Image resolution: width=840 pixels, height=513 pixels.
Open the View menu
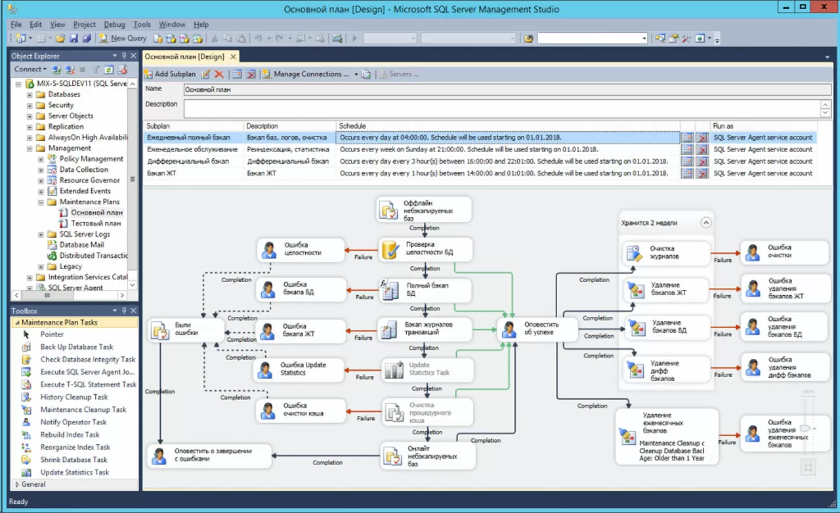57,24
